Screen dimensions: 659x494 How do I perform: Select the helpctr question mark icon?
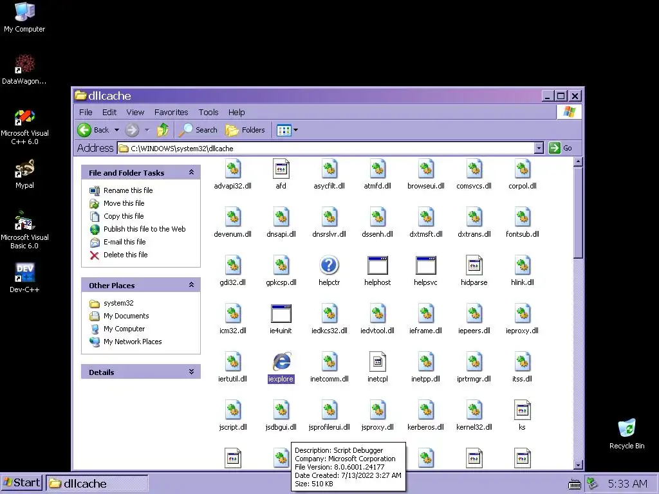[329, 266]
